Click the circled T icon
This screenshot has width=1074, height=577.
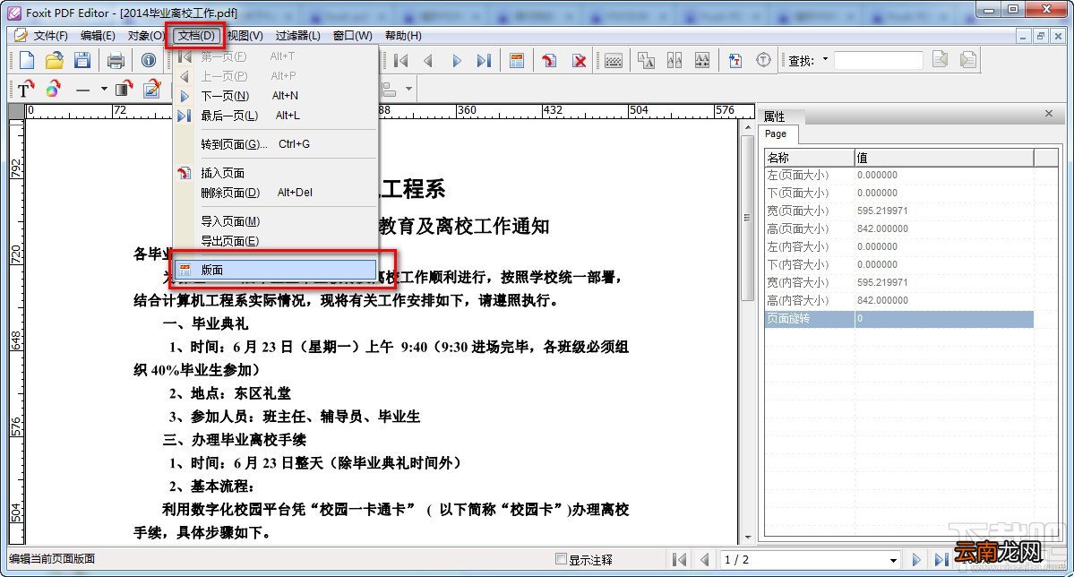click(764, 60)
